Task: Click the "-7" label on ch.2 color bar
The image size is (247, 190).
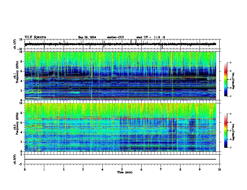Action: (x=230, y=147)
